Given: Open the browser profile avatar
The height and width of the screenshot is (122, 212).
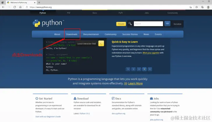Looking at the screenshot, I should click(208, 7).
